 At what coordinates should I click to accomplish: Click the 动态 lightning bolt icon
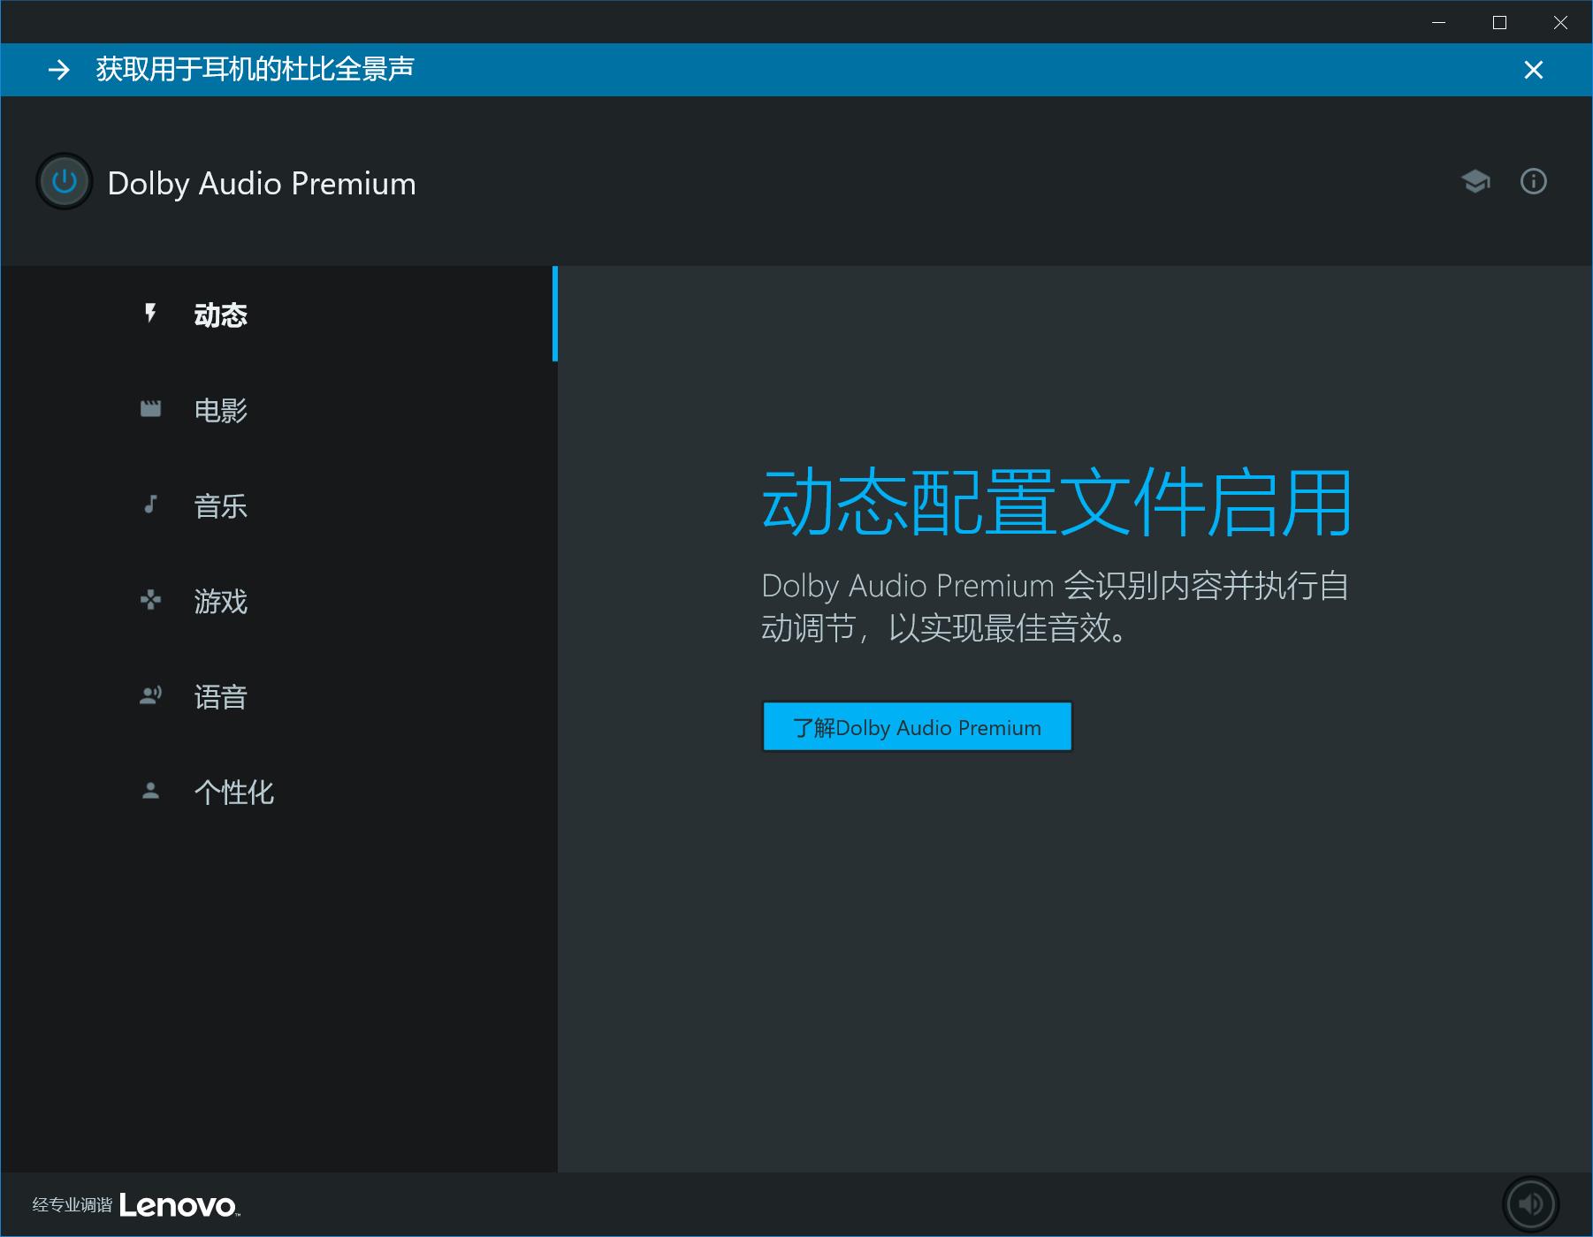tap(151, 315)
